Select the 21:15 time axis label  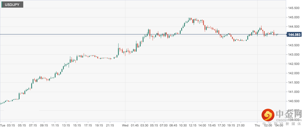point(110,125)
